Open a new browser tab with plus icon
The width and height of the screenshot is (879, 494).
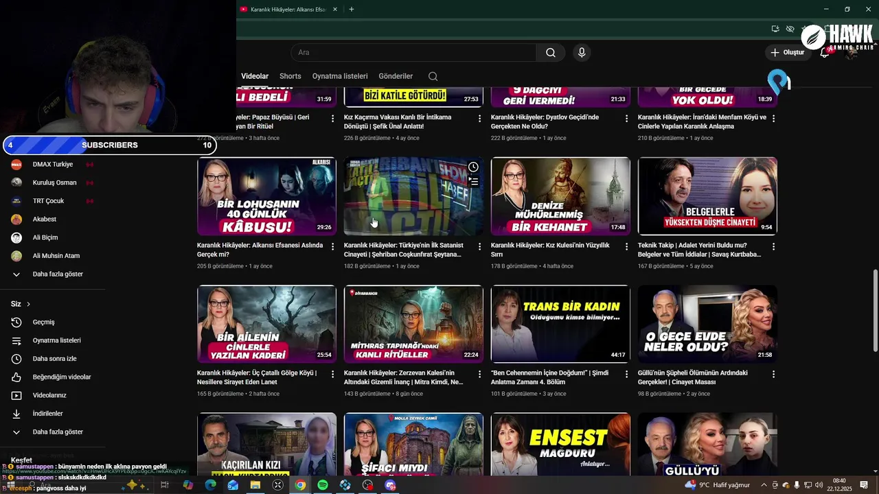click(x=352, y=9)
